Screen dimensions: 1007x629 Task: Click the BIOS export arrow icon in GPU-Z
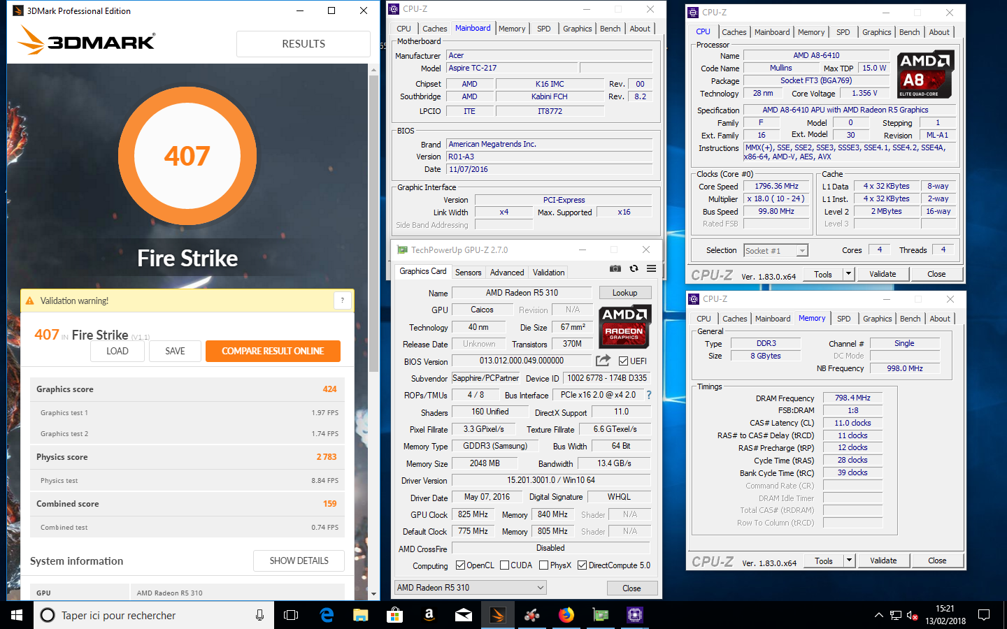[x=603, y=361]
